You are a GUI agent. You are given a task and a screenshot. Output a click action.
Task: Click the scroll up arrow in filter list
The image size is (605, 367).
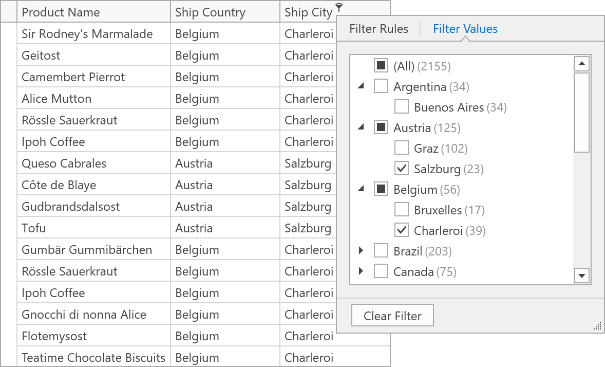(x=581, y=64)
